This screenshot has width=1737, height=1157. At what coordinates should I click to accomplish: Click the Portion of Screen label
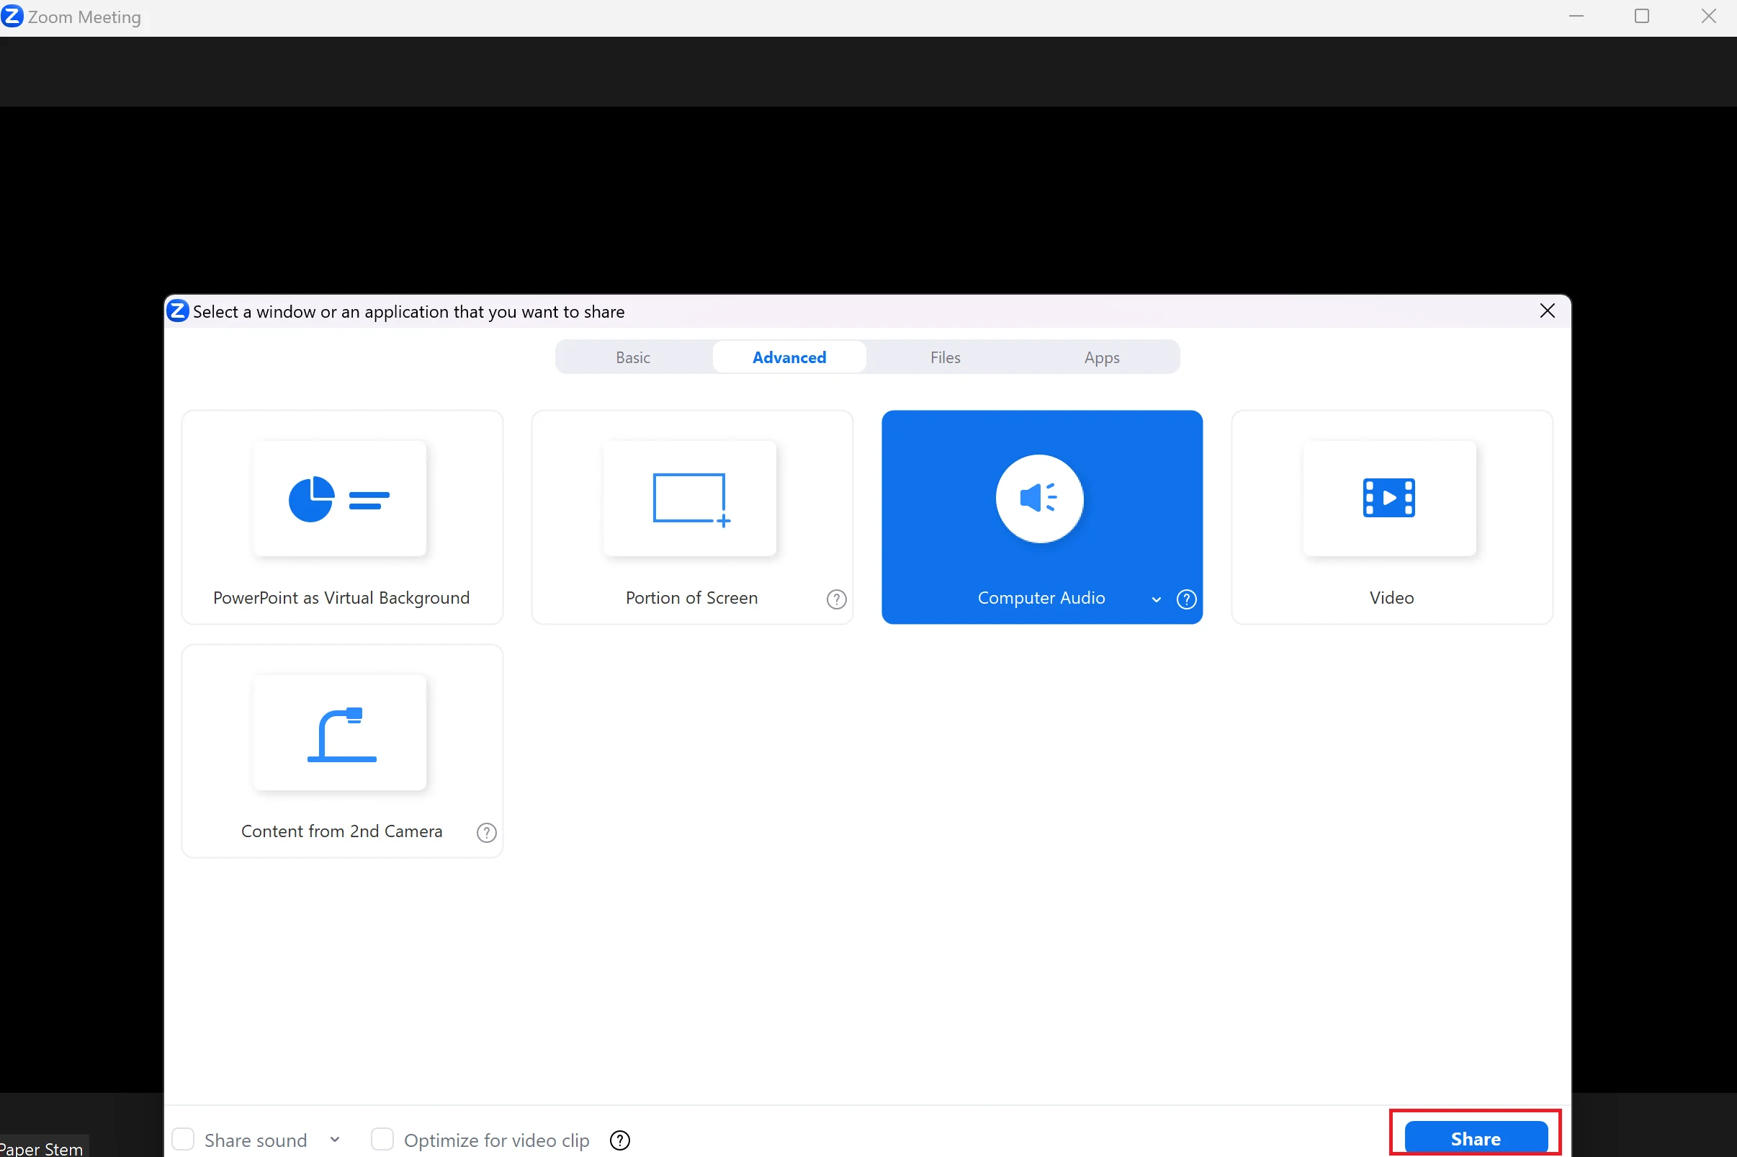(x=692, y=599)
